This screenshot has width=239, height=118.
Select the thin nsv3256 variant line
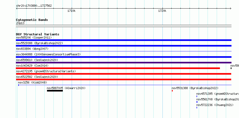tap(125, 85)
